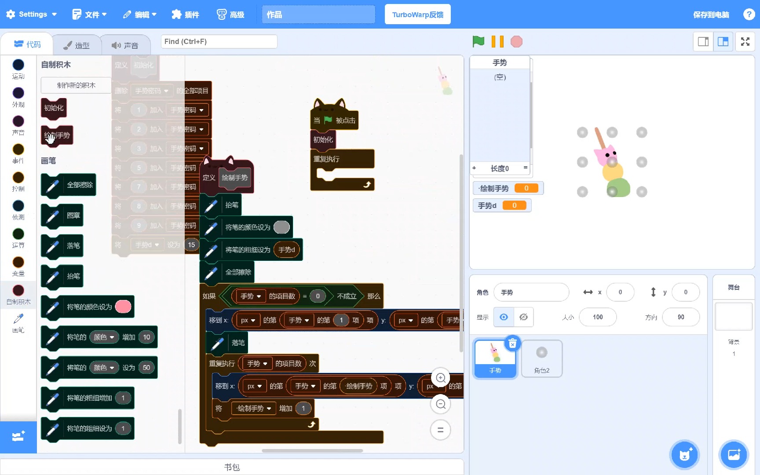Open help via the question mark icon
This screenshot has height=475, width=760.
749,15
